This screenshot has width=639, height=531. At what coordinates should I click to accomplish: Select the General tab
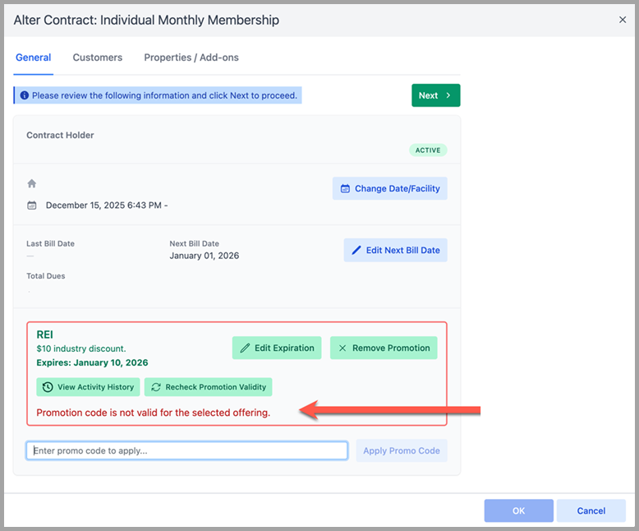pos(34,58)
